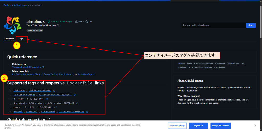Open the 8.10-minimal-20250411 link in Supported tags
This screenshot has height=131, width=262.
(x=61, y=103)
